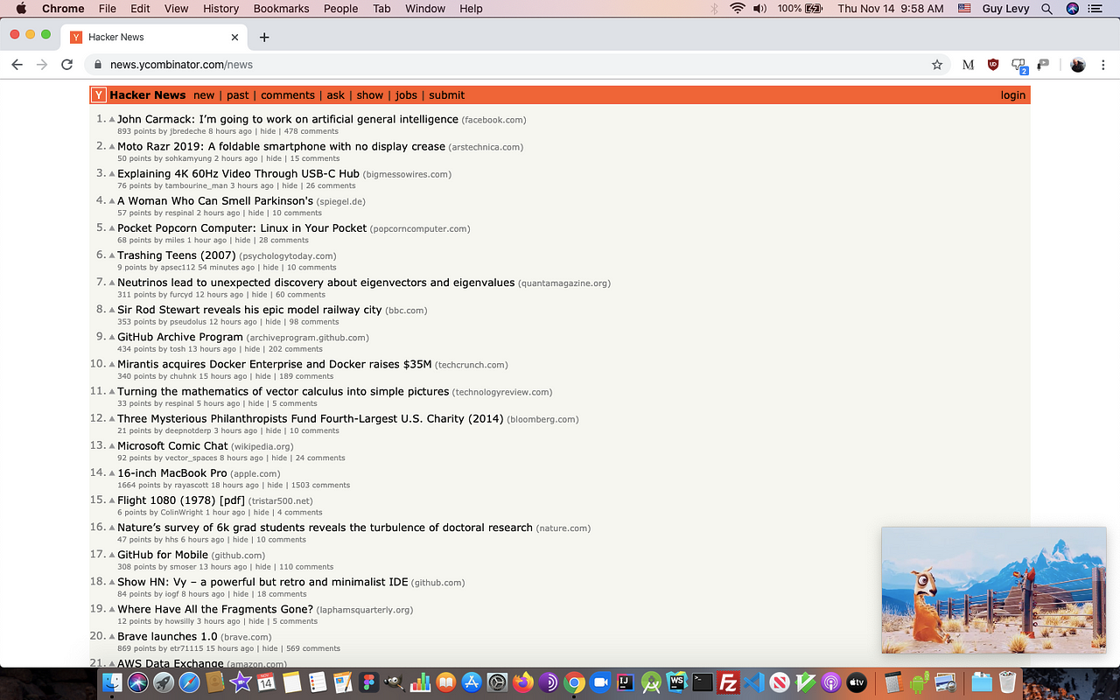Screen dimensions: 1120x700
Task: Open the Chrome application menu
Action: point(63,9)
